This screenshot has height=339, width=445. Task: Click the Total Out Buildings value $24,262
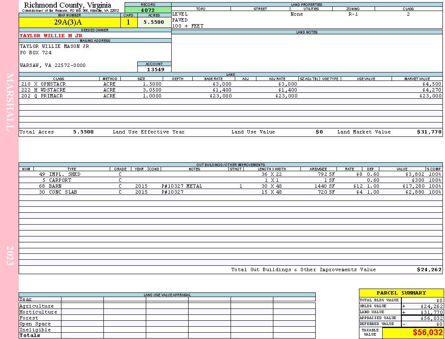[429, 270]
